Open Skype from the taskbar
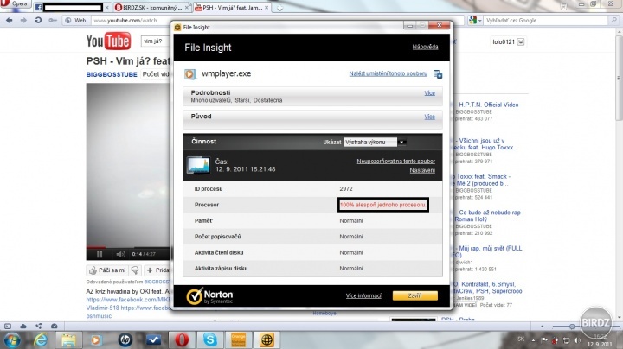The width and height of the screenshot is (623, 349). click(209, 339)
